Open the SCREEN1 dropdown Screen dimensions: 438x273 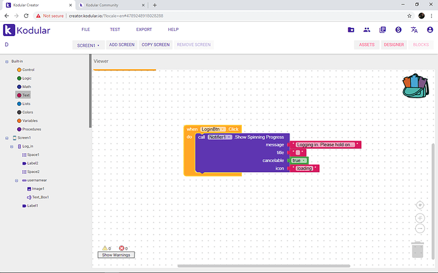[x=88, y=45]
